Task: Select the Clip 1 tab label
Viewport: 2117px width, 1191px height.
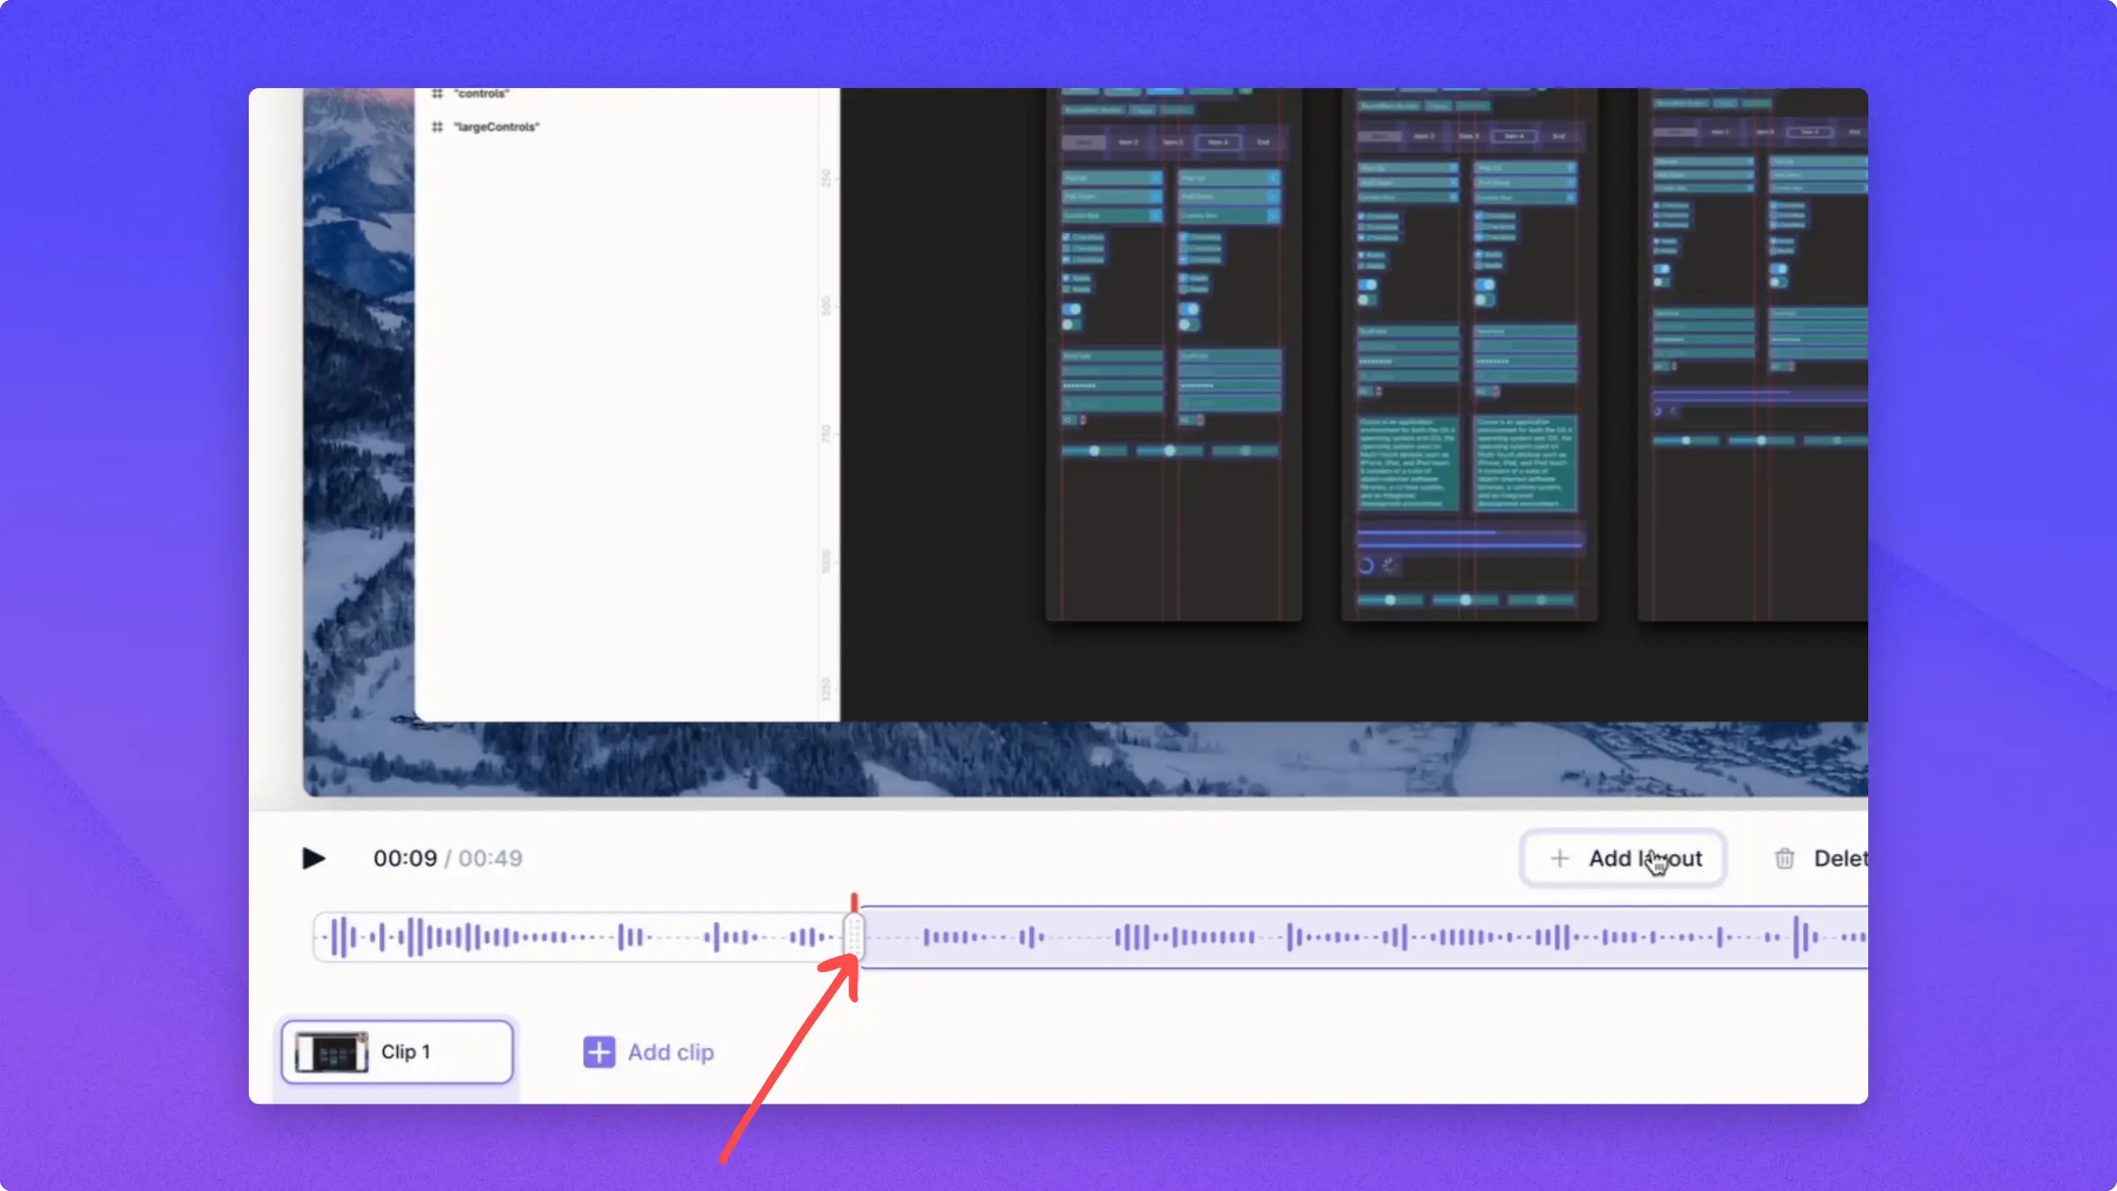Action: pos(406,1052)
